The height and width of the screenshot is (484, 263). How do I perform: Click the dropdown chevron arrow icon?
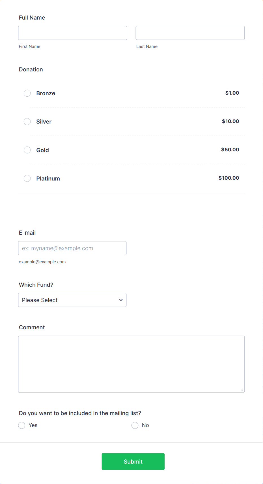click(x=121, y=300)
